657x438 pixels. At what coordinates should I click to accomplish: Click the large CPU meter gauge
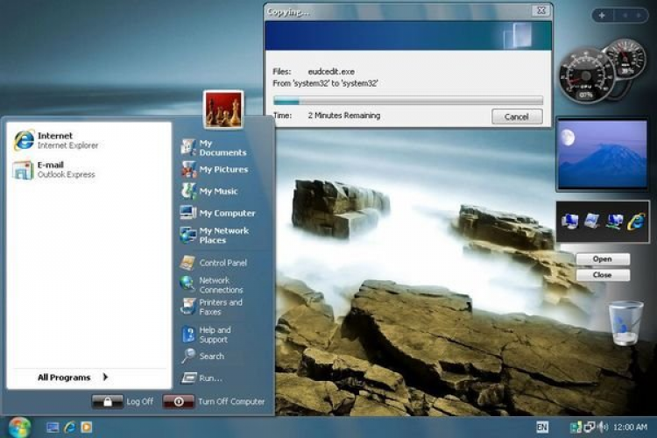click(586, 76)
